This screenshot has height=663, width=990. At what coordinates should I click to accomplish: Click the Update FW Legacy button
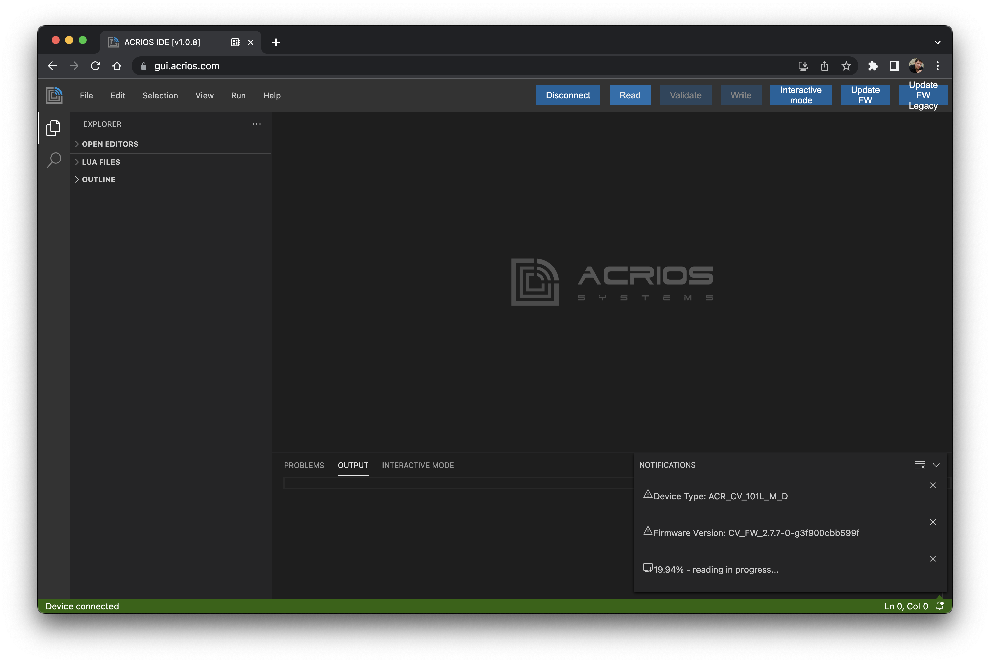coord(923,95)
